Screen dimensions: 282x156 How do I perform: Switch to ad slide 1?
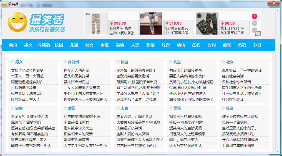(x=254, y=16)
